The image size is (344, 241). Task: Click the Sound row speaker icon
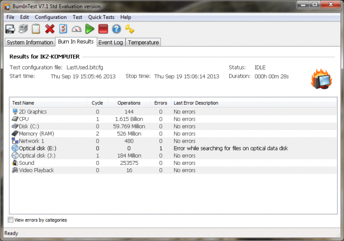(15, 163)
